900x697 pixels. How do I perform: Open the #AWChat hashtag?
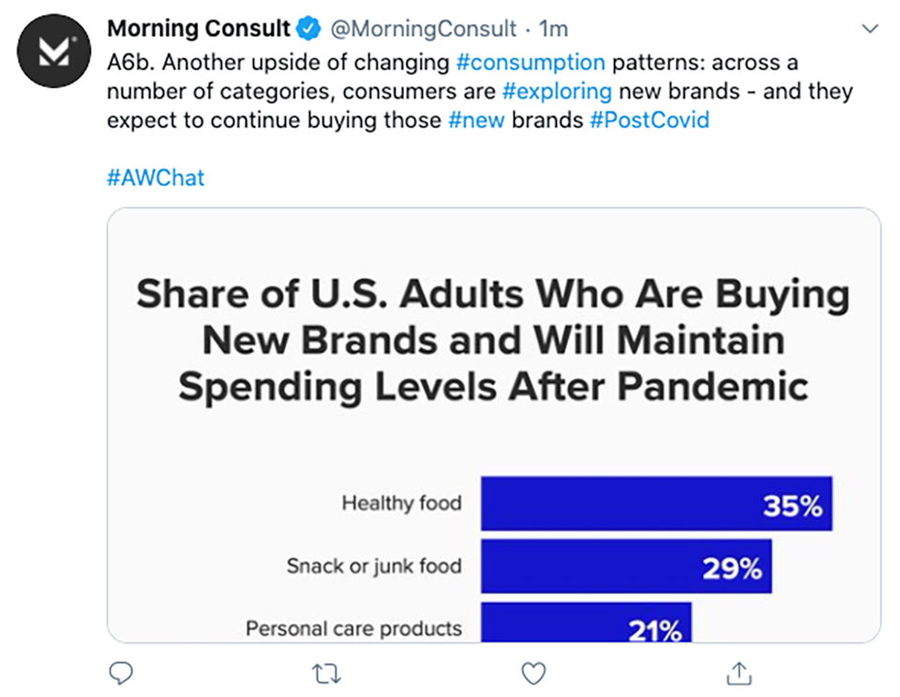pyautogui.click(x=156, y=178)
